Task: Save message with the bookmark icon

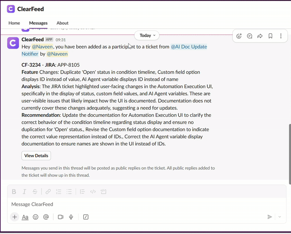Action: point(270,36)
